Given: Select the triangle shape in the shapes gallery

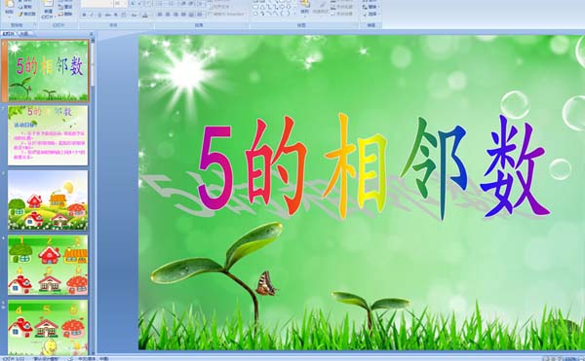Looking at the screenshot, I should [262, 7].
